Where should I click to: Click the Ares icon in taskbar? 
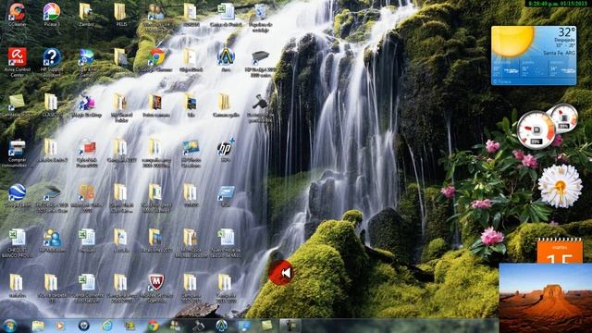click(x=222, y=326)
